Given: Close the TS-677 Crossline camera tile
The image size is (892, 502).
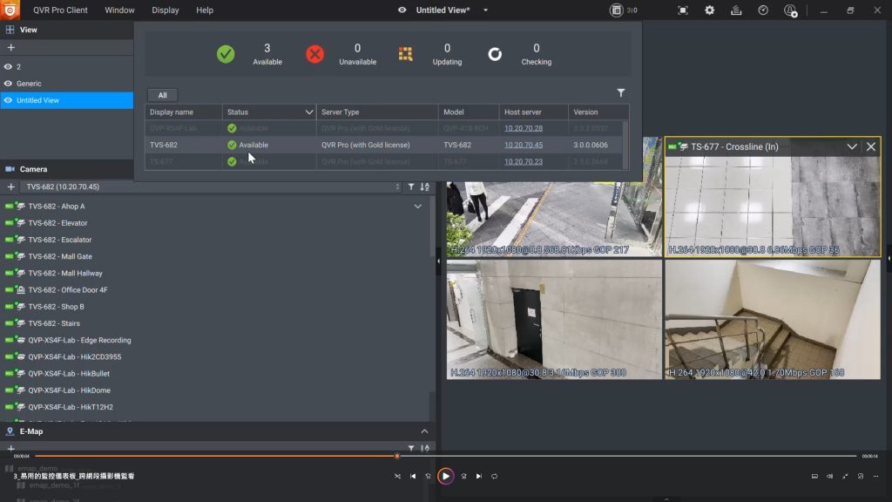Looking at the screenshot, I should coord(870,147).
